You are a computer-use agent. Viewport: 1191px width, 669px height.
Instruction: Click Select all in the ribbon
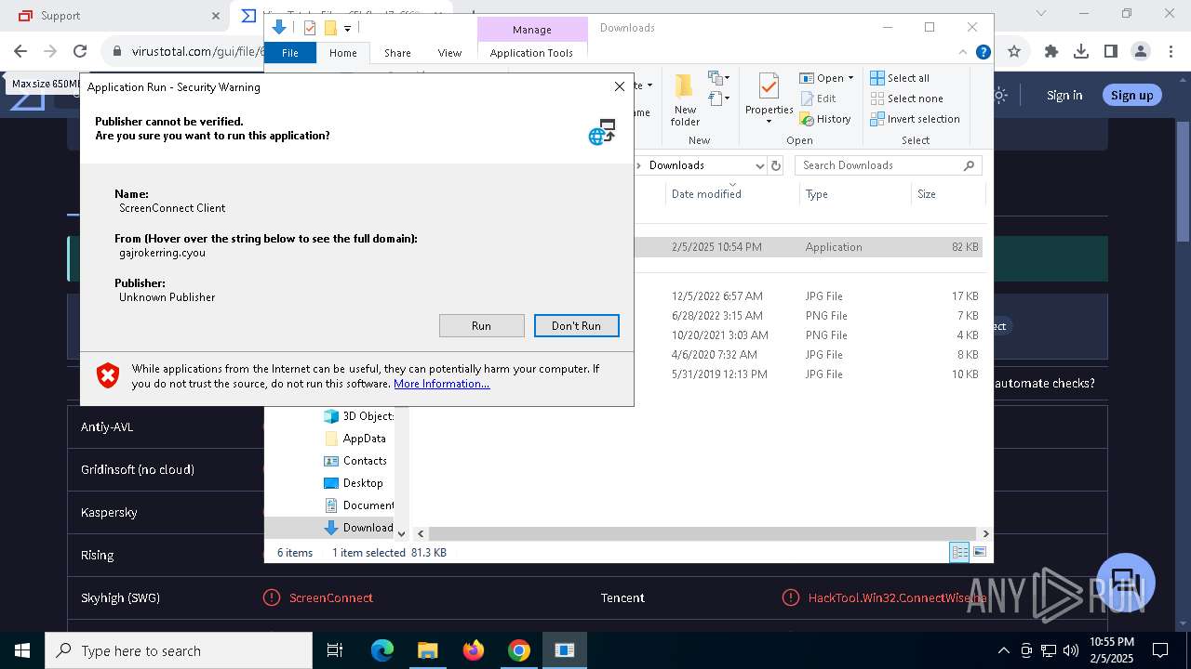[x=900, y=78]
